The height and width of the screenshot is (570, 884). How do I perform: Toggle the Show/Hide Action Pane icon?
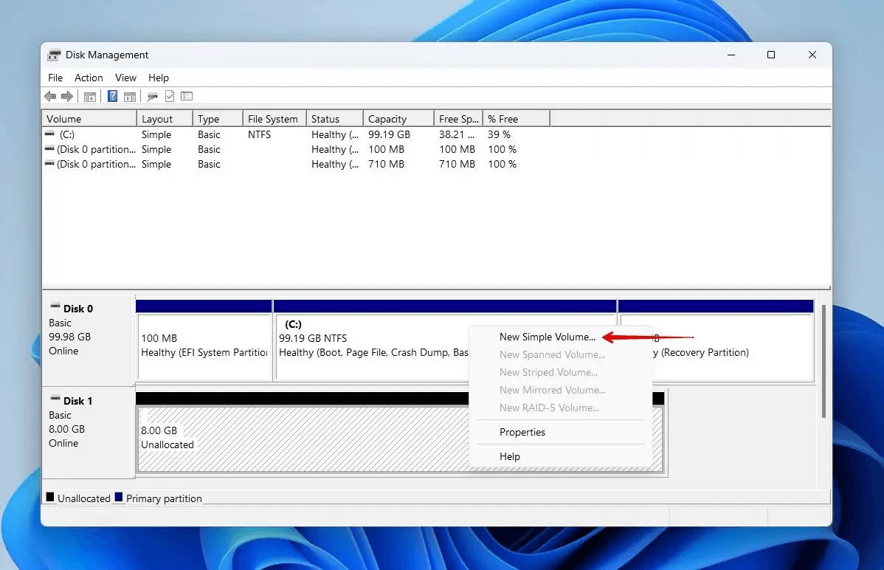point(130,96)
